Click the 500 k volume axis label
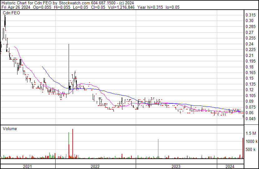The image size is (259, 169). pyautogui.click(x=251, y=150)
